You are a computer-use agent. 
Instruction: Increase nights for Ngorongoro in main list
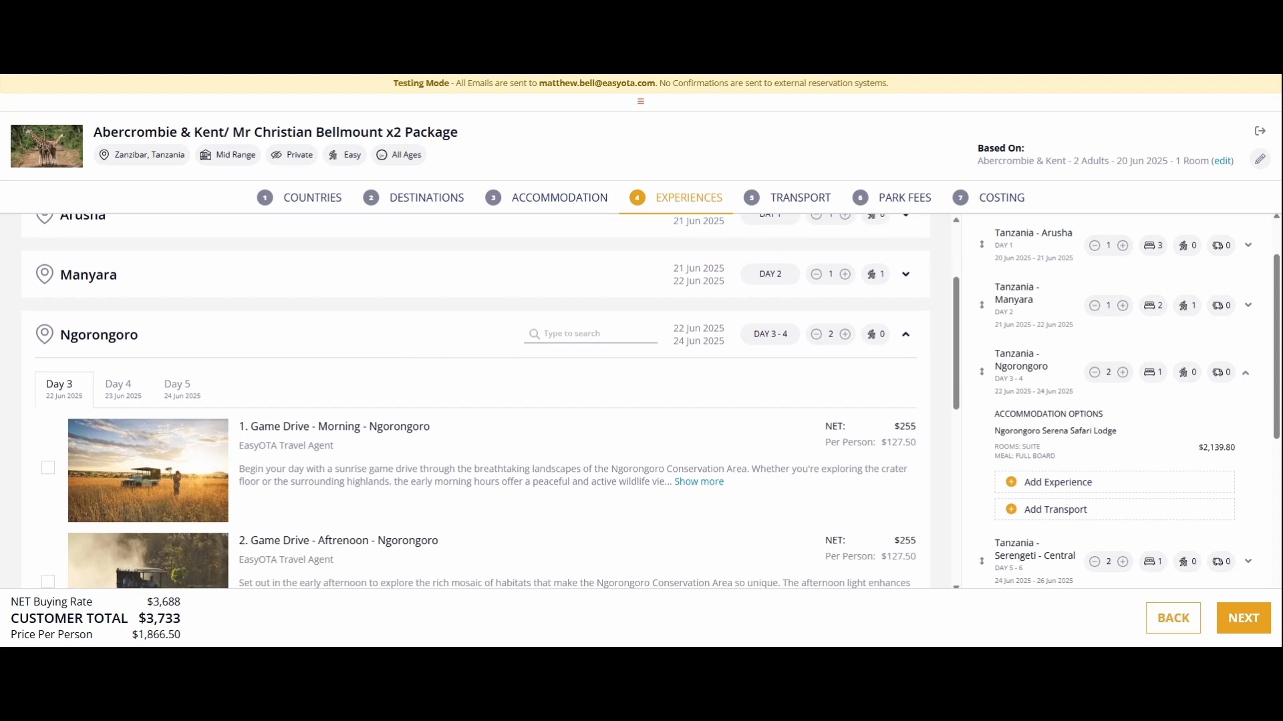[x=845, y=334]
